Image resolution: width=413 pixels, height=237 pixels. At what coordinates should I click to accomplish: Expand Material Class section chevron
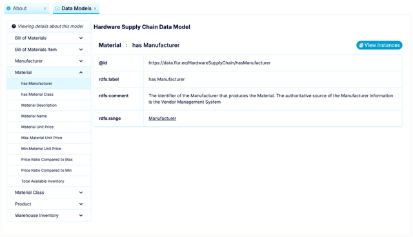pyautogui.click(x=81, y=193)
